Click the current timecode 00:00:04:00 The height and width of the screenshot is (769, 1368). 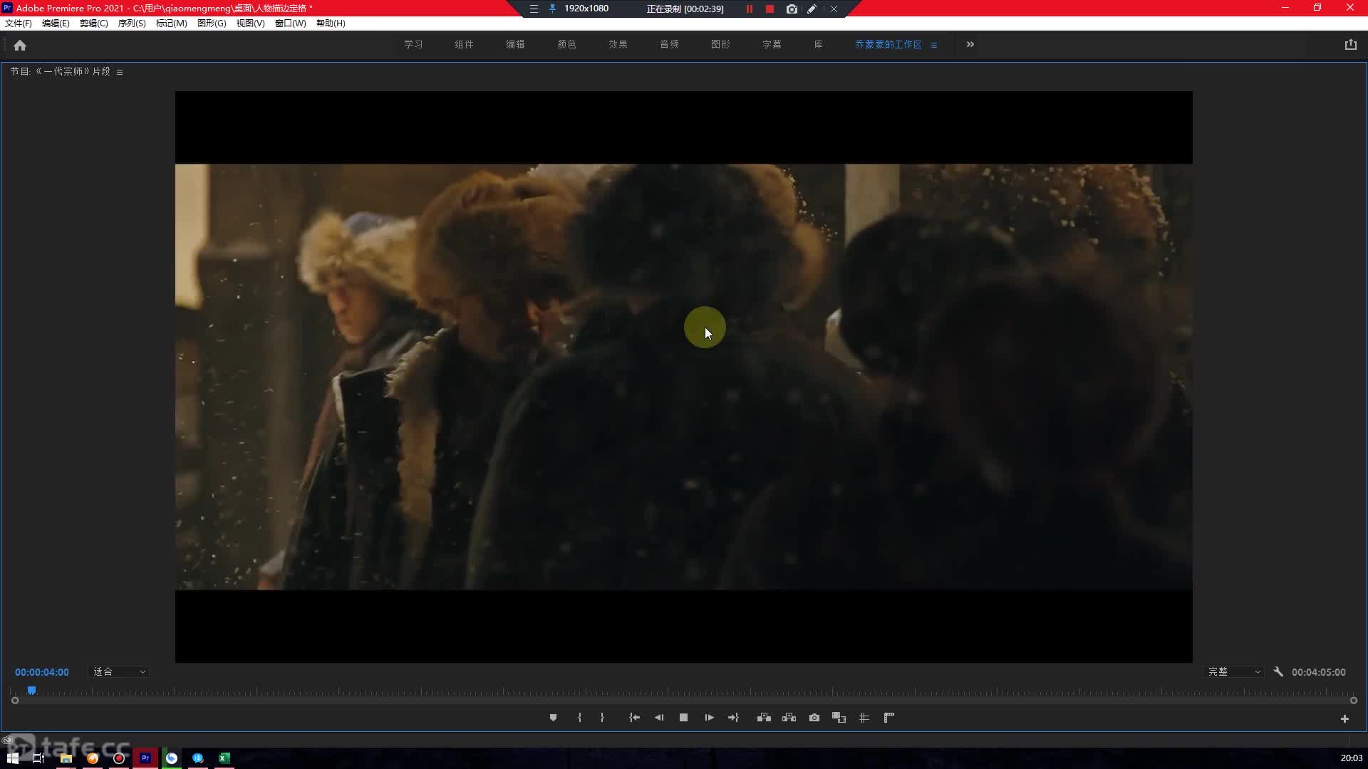(x=42, y=672)
